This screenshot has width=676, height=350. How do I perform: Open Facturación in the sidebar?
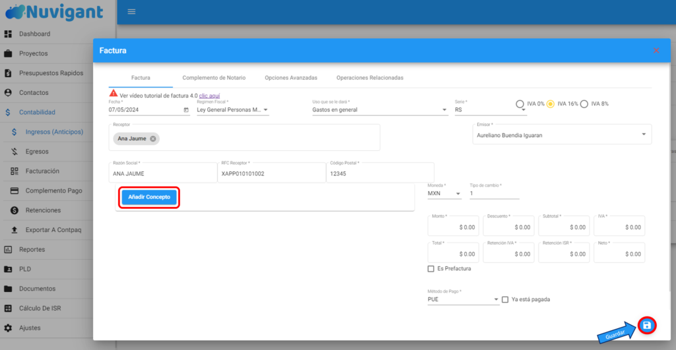pyautogui.click(x=42, y=171)
